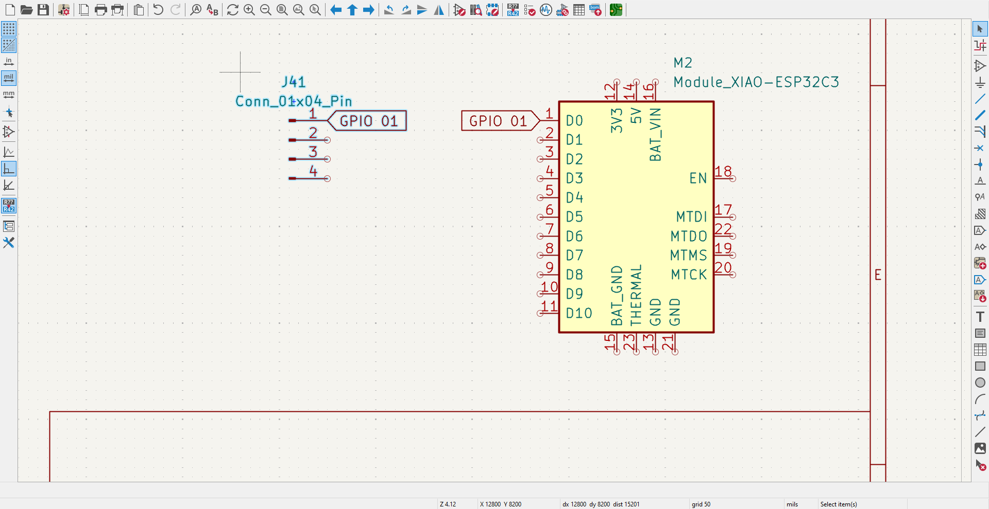
Task: Select the Hierarchical Label tool
Action: click(980, 247)
